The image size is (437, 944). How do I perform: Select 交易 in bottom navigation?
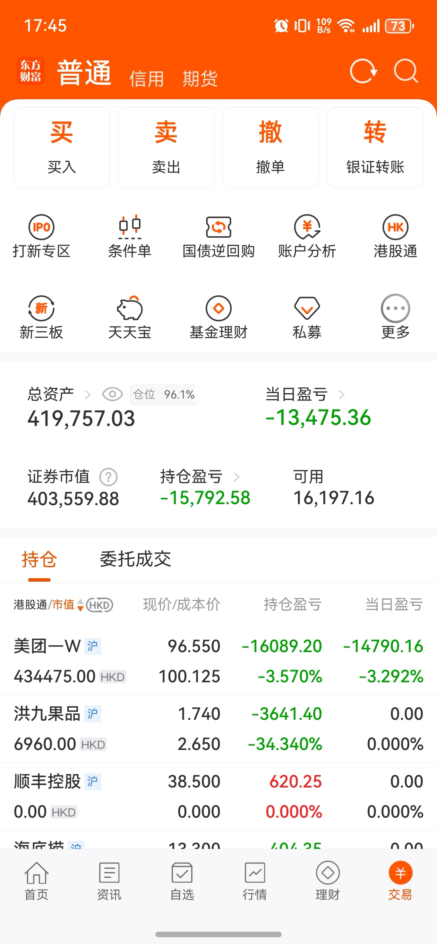[400, 881]
